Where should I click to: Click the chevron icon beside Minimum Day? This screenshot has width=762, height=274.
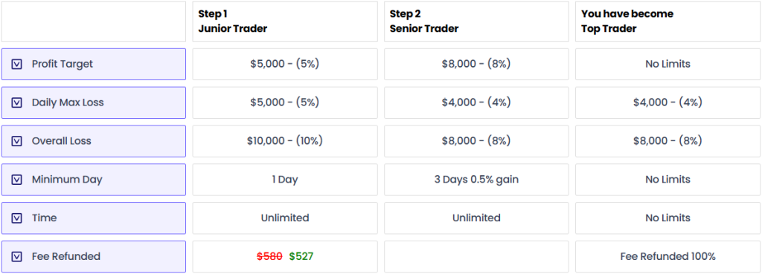[x=17, y=180]
